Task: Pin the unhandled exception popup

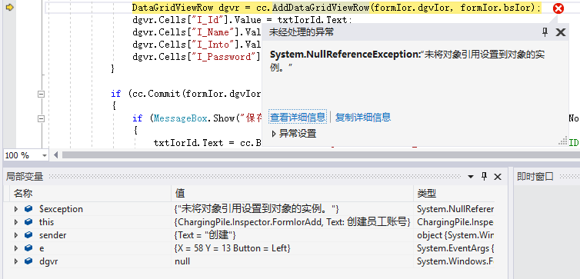Action: (545, 32)
